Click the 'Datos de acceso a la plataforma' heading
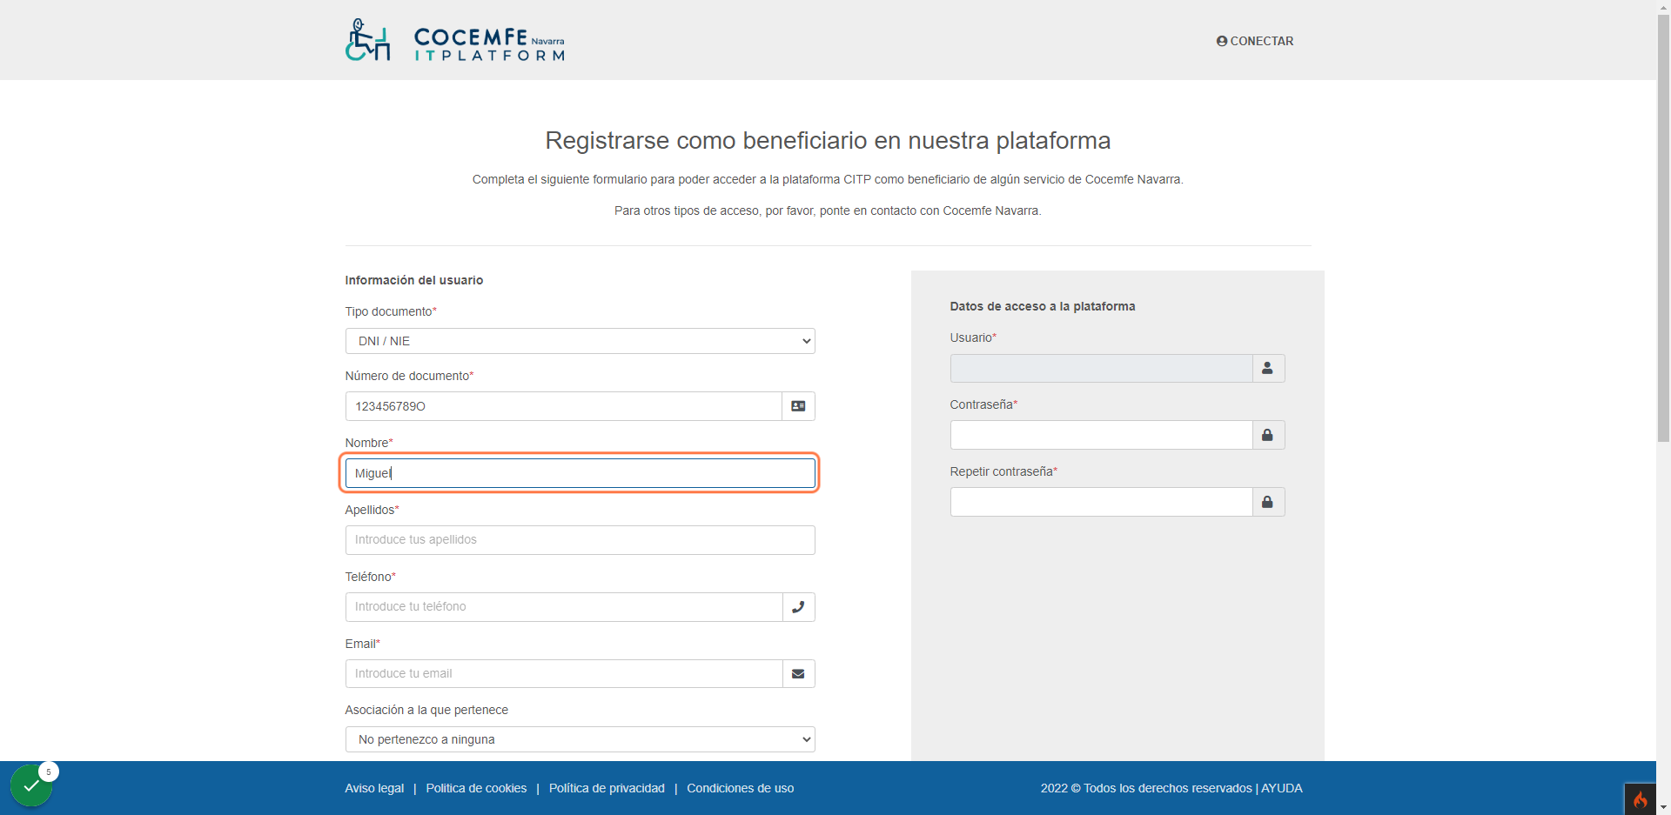The width and height of the screenshot is (1671, 815). pyautogui.click(x=1043, y=306)
